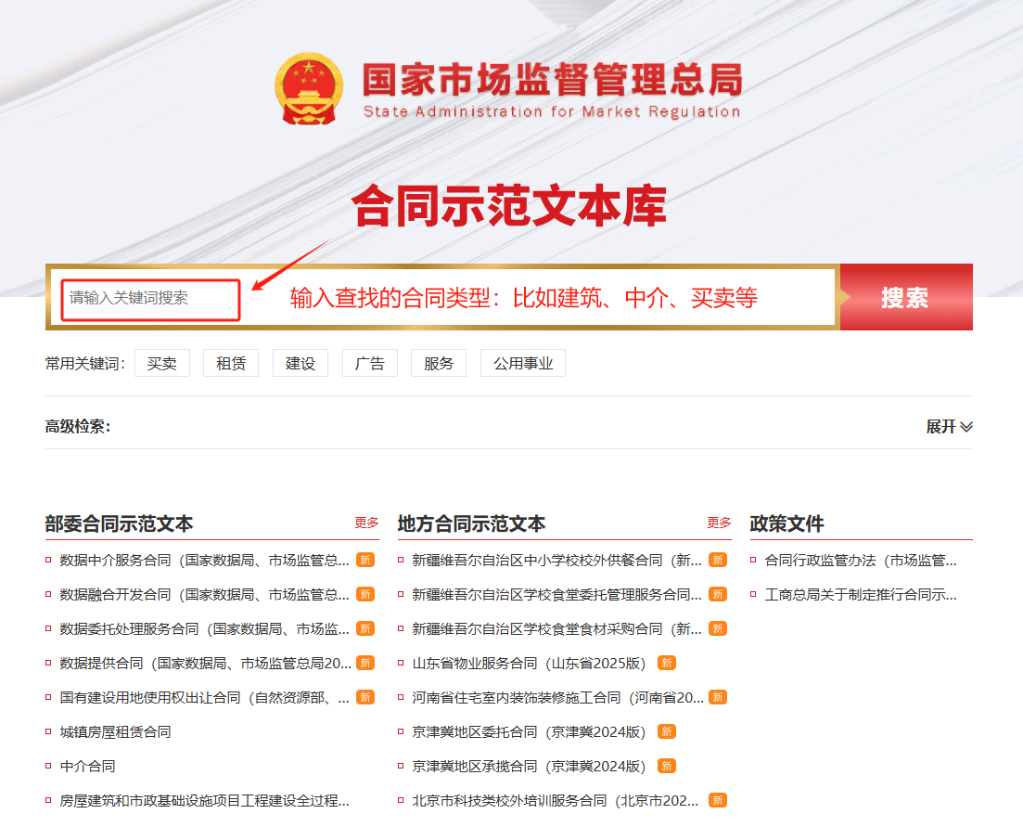Screen dimensions: 1023x827
Task: Focus the keyword search input field
Action: (150, 298)
